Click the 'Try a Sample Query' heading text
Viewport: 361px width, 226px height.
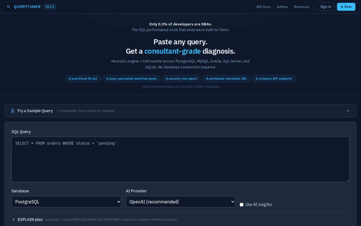35,111
